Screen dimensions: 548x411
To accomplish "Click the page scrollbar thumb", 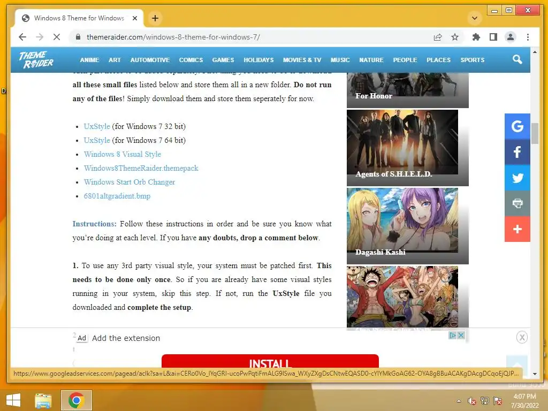I will point(535,133).
